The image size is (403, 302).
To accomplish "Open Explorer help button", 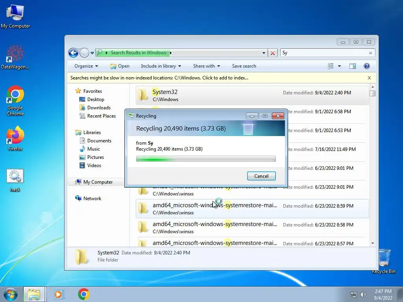I will click(367, 66).
